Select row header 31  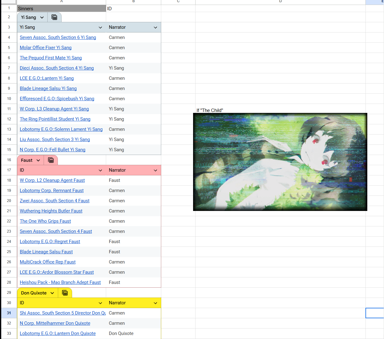(x=9, y=313)
